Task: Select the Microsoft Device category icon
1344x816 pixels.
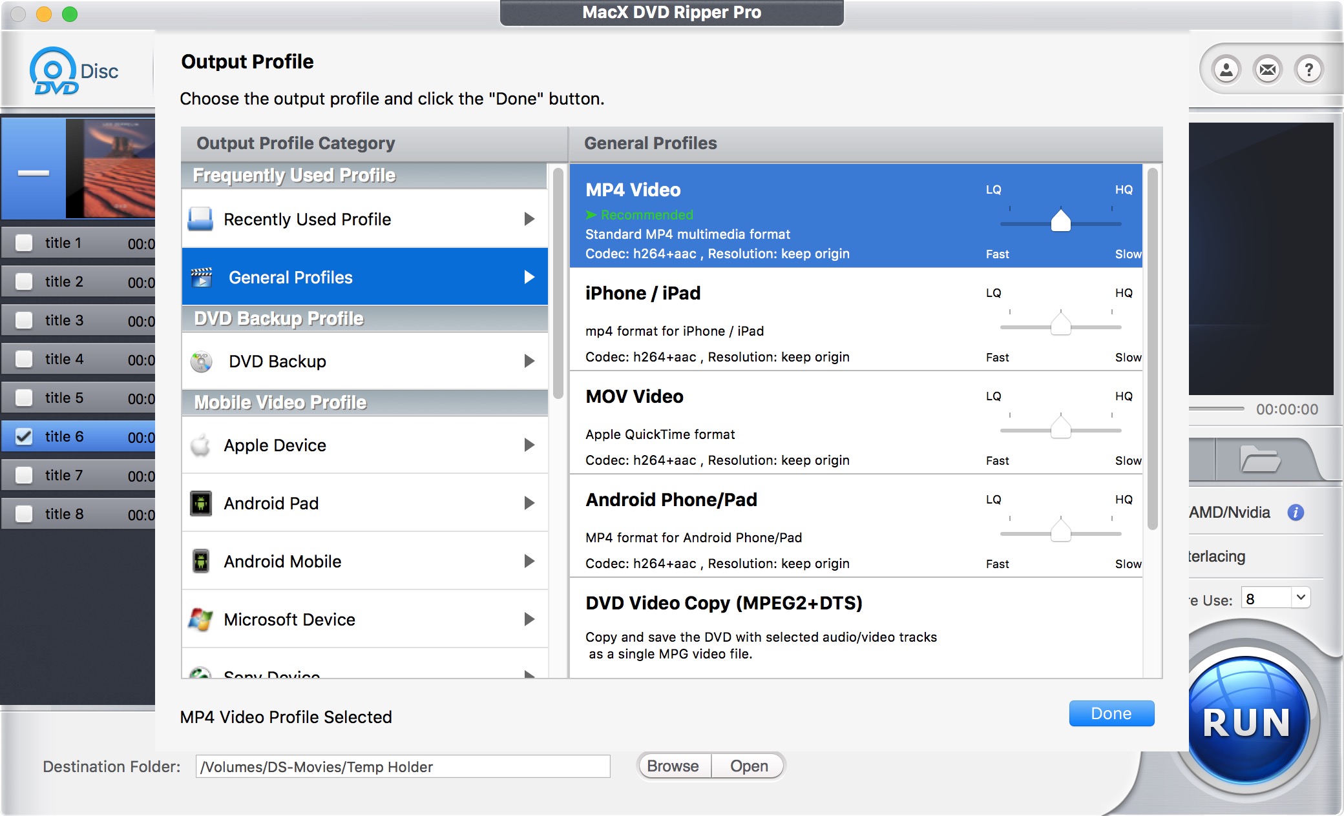Action: (x=200, y=619)
